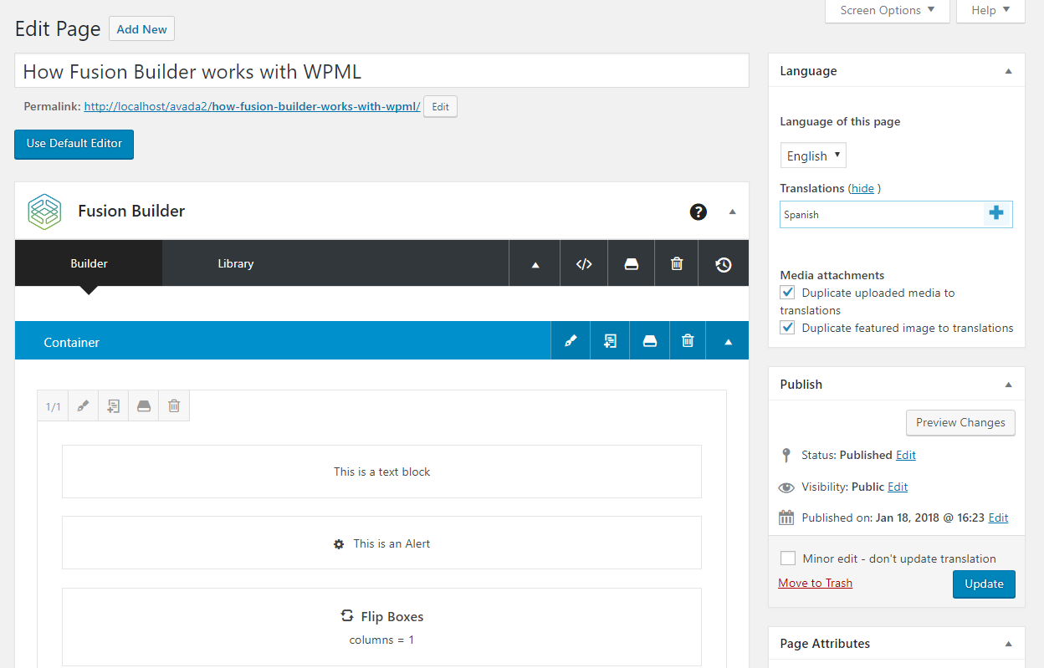Viewport: 1044px width, 668px height.
Task: Click Use Default Editor button
Action: click(74, 144)
